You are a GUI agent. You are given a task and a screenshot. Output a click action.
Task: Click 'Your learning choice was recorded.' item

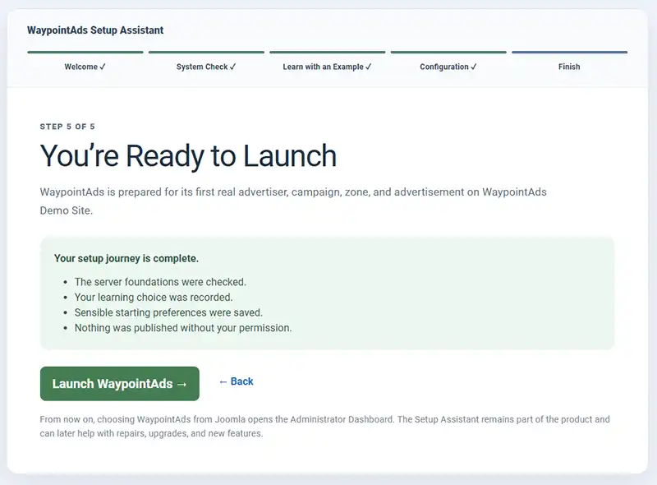click(x=154, y=297)
